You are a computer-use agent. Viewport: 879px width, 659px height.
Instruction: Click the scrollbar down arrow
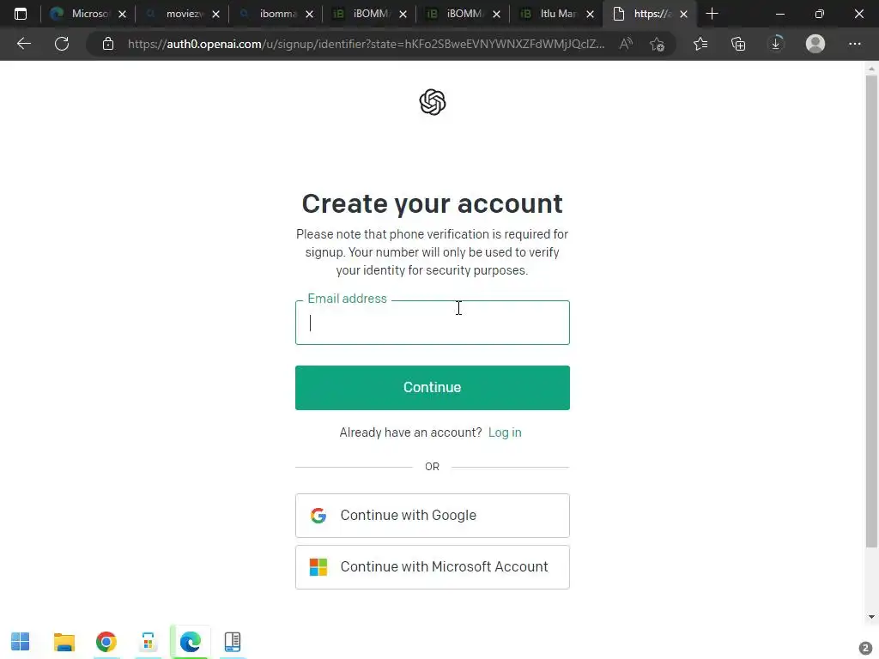[871, 617]
